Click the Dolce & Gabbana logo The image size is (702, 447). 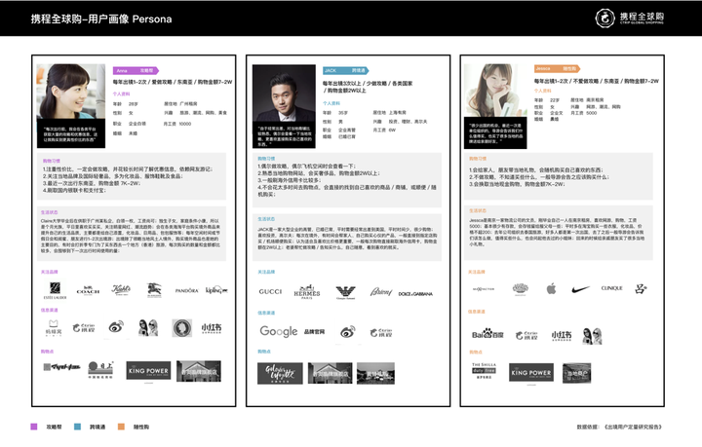[x=415, y=294]
